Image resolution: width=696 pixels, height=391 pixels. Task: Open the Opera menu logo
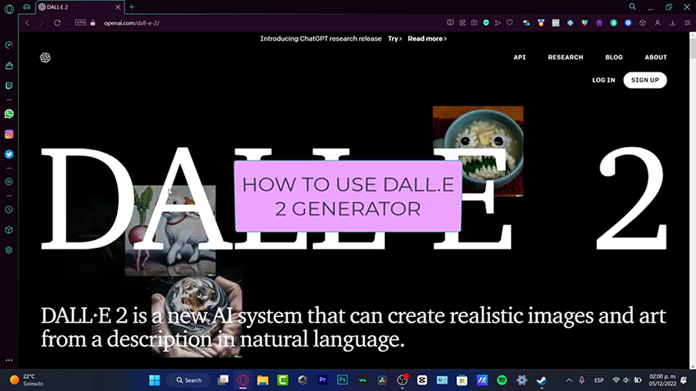(x=9, y=9)
